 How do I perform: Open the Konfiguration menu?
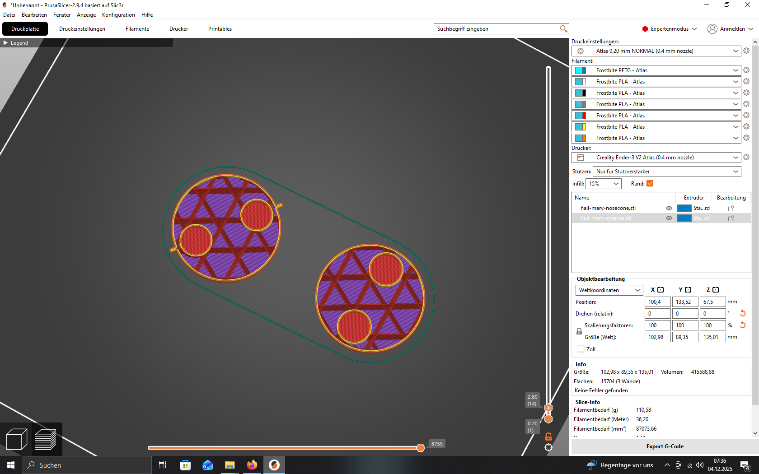point(118,15)
